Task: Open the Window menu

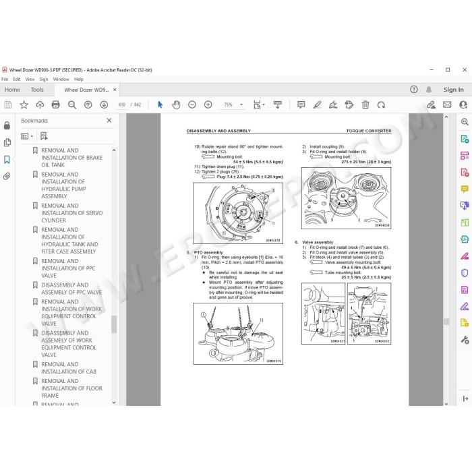Action: click(x=61, y=79)
